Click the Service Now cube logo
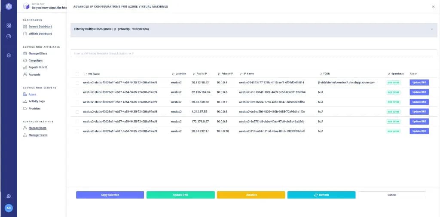 26,6
